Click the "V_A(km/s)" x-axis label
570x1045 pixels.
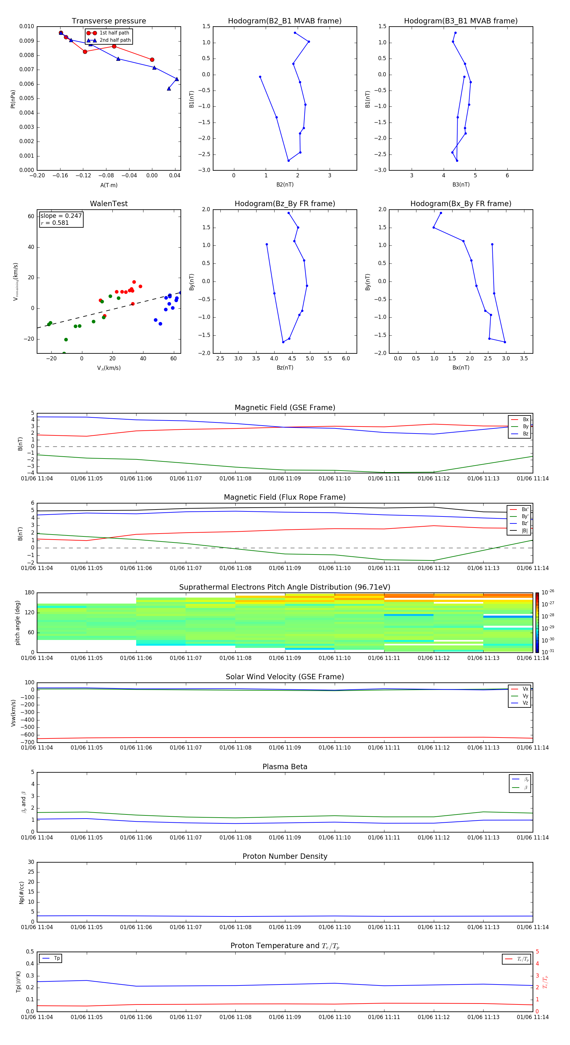click(109, 368)
